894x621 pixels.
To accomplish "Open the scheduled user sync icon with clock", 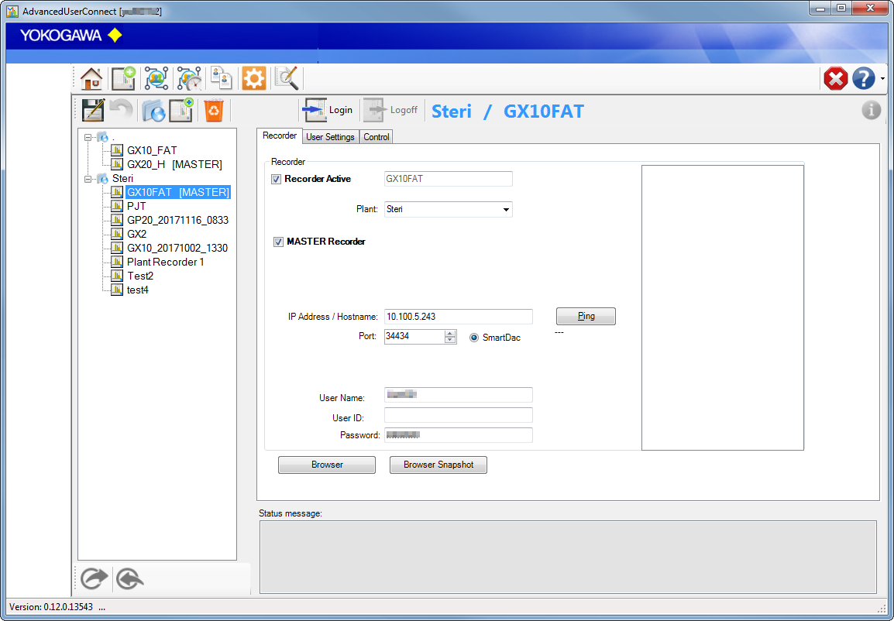I will (189, 79).
